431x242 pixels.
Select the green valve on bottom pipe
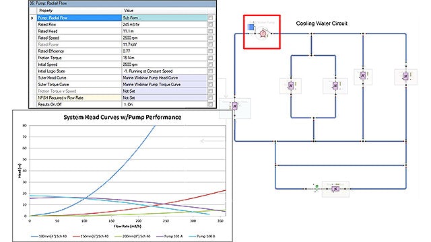click(x=317, y=188)
